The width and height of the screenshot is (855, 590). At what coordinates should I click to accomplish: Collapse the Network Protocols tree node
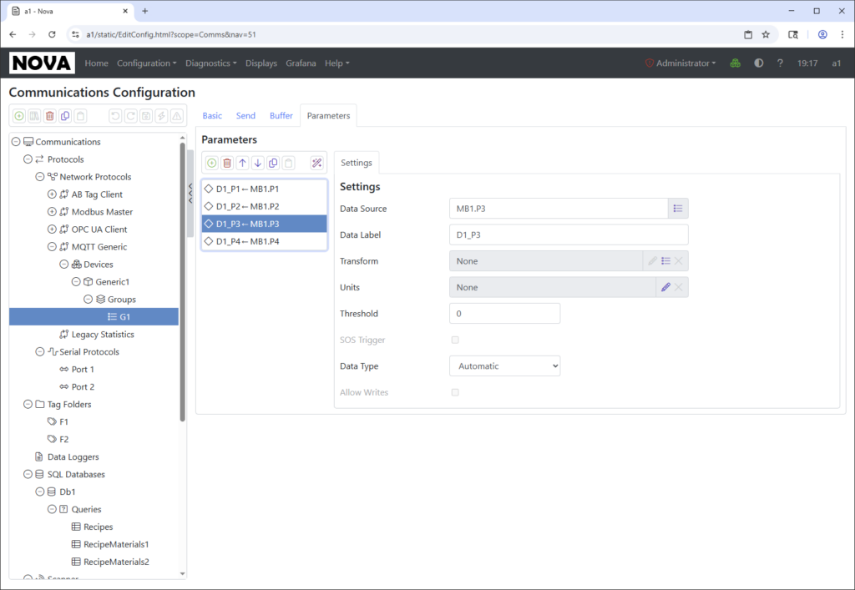tap(40, 177)
